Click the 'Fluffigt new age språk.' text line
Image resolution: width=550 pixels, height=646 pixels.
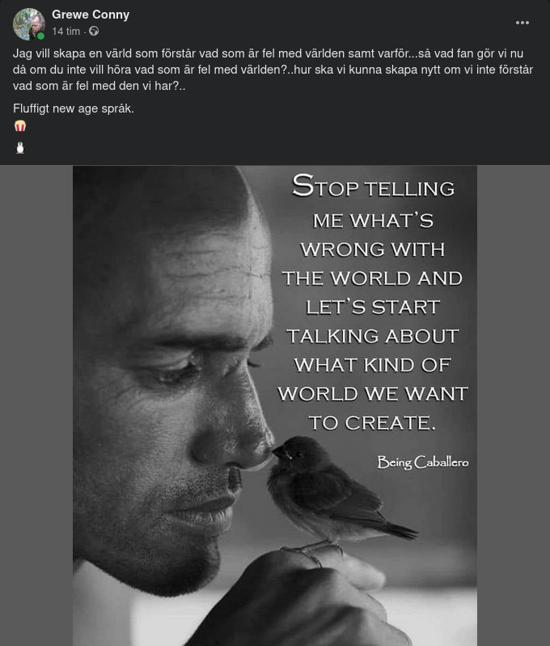[x=74, y=108]
